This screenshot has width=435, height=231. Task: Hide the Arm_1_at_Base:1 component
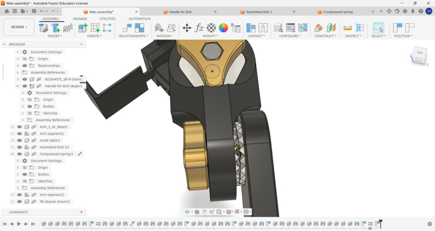tap(19, 127)
